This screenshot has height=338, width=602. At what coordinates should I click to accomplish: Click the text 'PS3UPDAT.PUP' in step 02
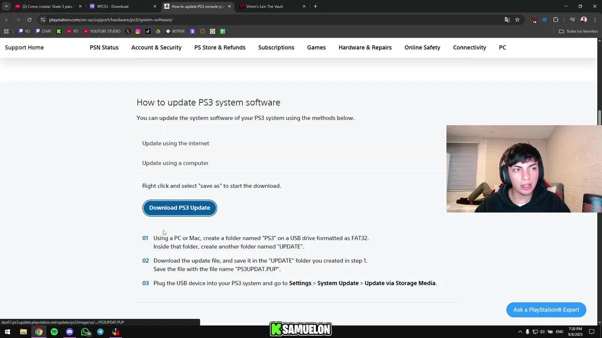point(257,269)
